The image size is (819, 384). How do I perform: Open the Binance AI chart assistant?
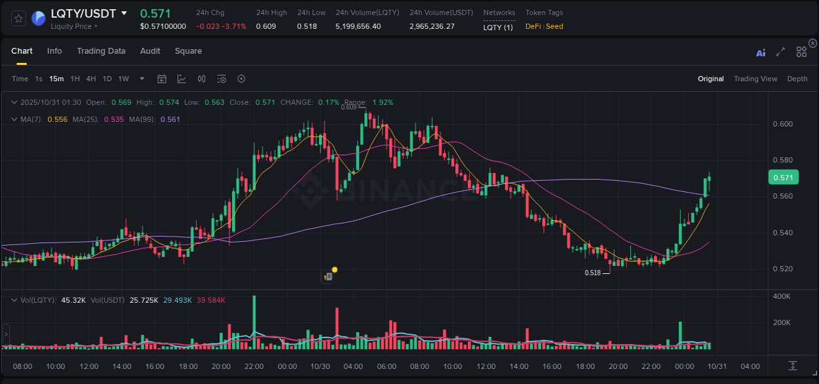761,52
